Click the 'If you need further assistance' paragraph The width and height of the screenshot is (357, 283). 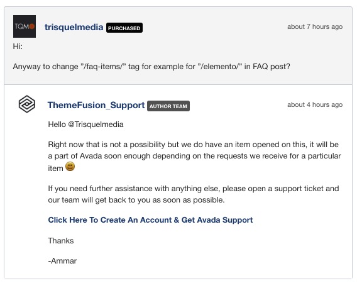194,194
